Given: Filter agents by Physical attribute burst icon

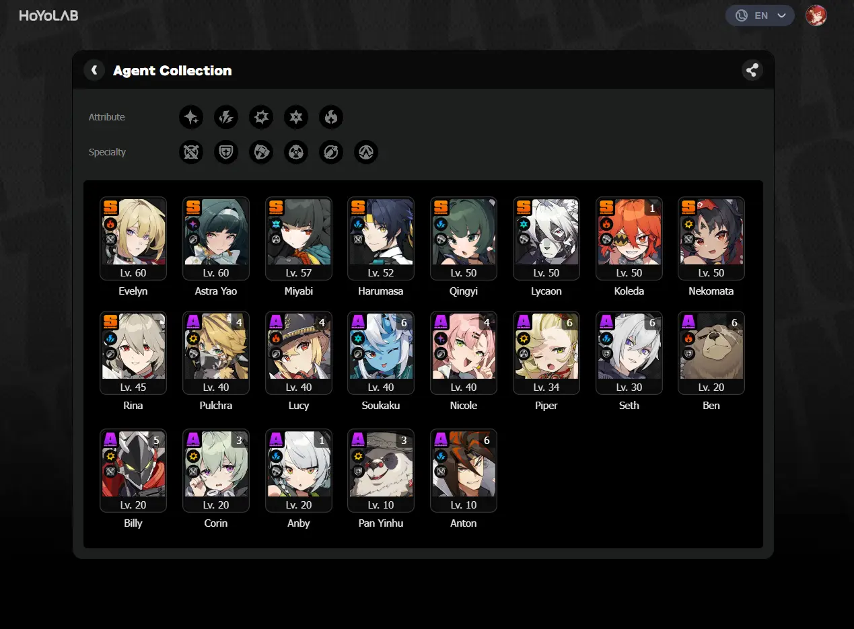Looking at the screenshot, I should (x=261, y=117).
